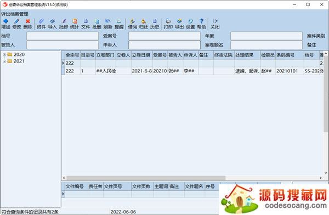Click the 检察员 column header

point(268,55)
